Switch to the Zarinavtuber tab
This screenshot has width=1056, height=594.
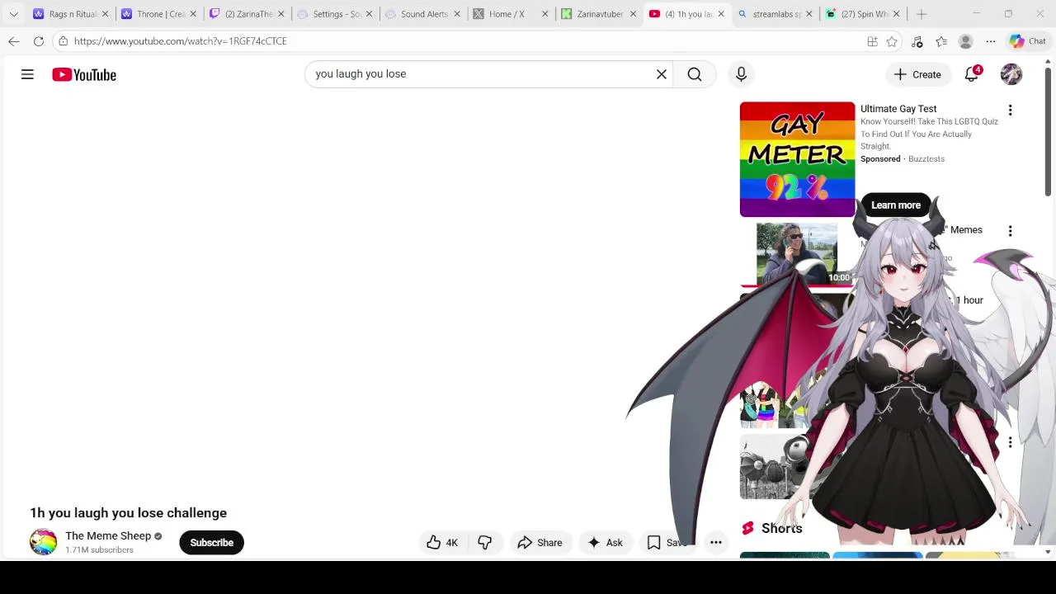599,14
